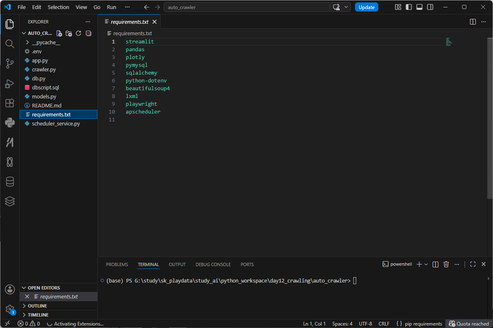This screenshot has width=493, height=328.
Task: Change Spaces: 4 indentation setting
Action: pos(342,323)
